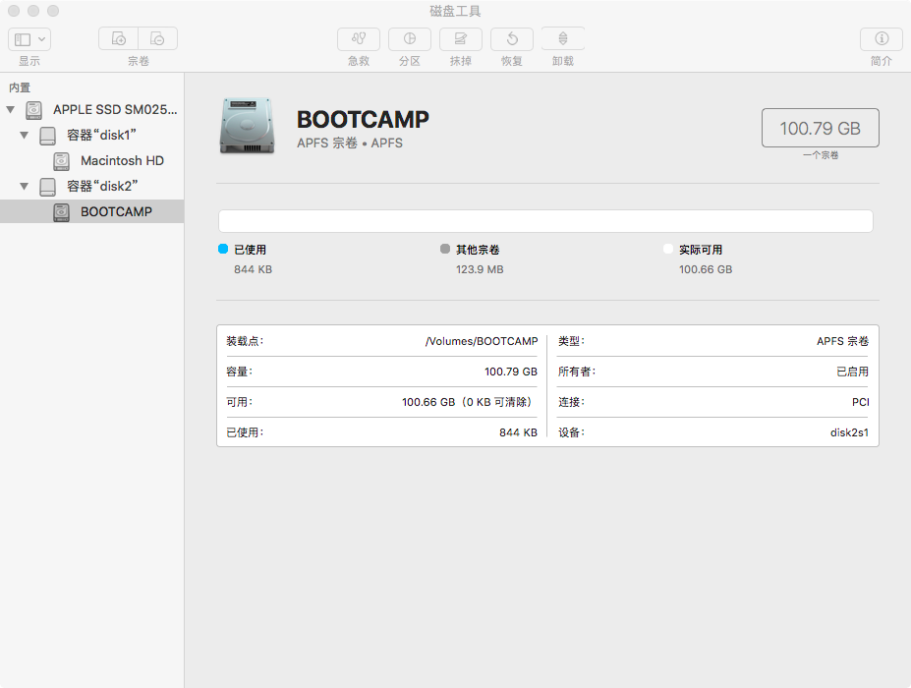Click the large BOOTCAMP drive image

pyautogui.click(x=248, y=126)
